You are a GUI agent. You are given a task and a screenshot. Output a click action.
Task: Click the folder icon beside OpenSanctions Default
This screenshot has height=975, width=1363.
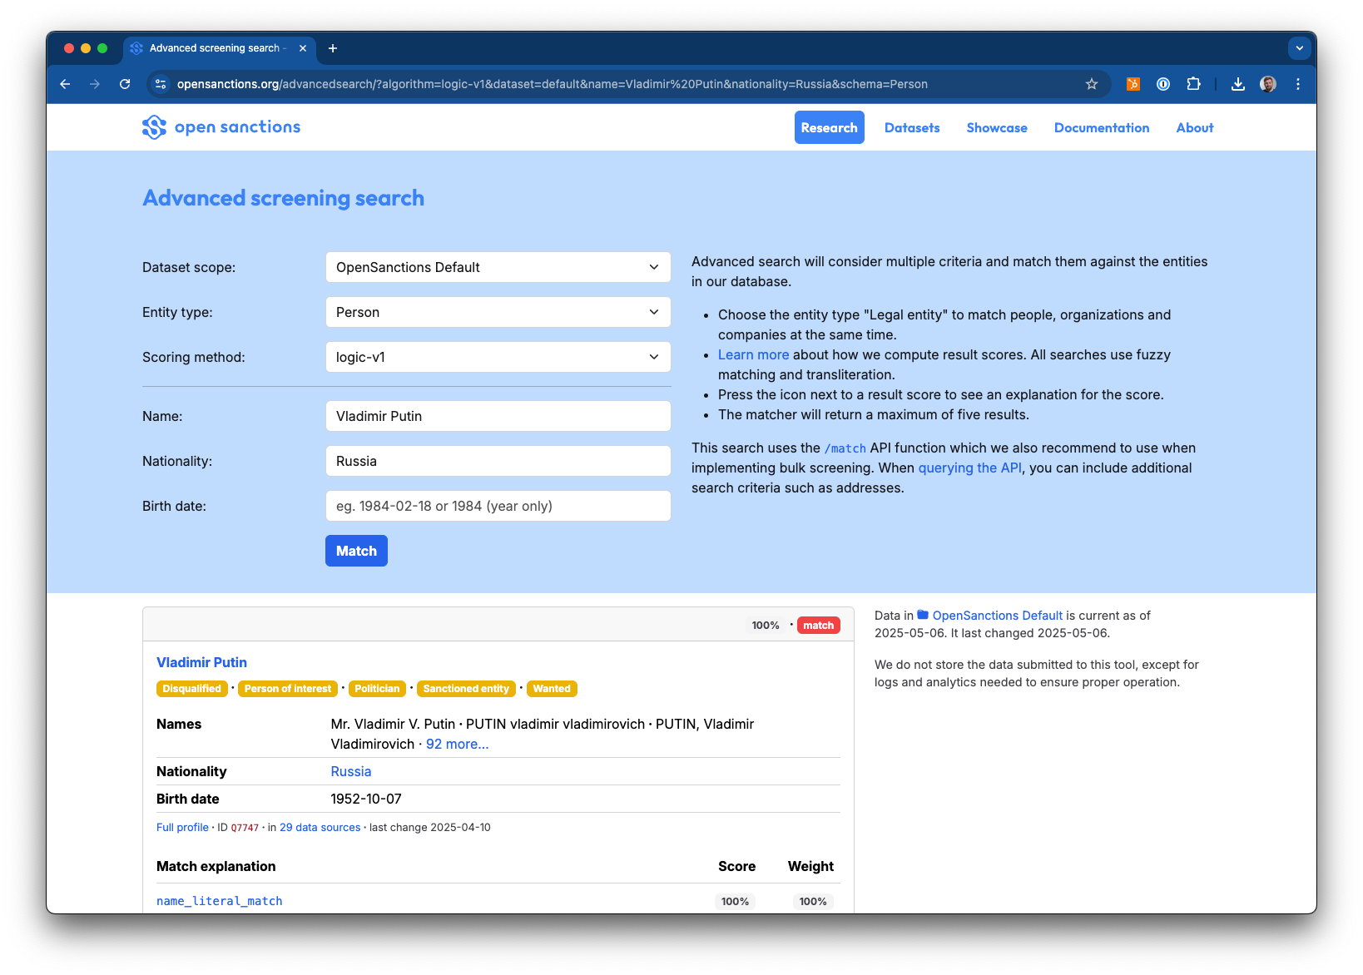tap(923, 615)
